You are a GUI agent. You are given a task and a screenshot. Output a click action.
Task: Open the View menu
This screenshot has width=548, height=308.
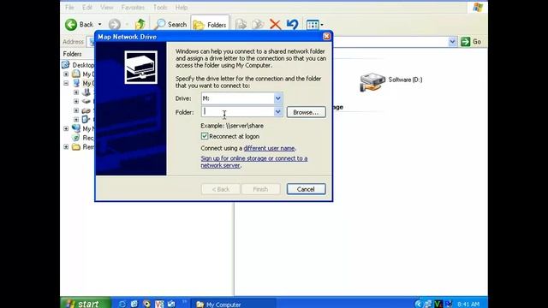pyautogui.click(x=106, y=8)
